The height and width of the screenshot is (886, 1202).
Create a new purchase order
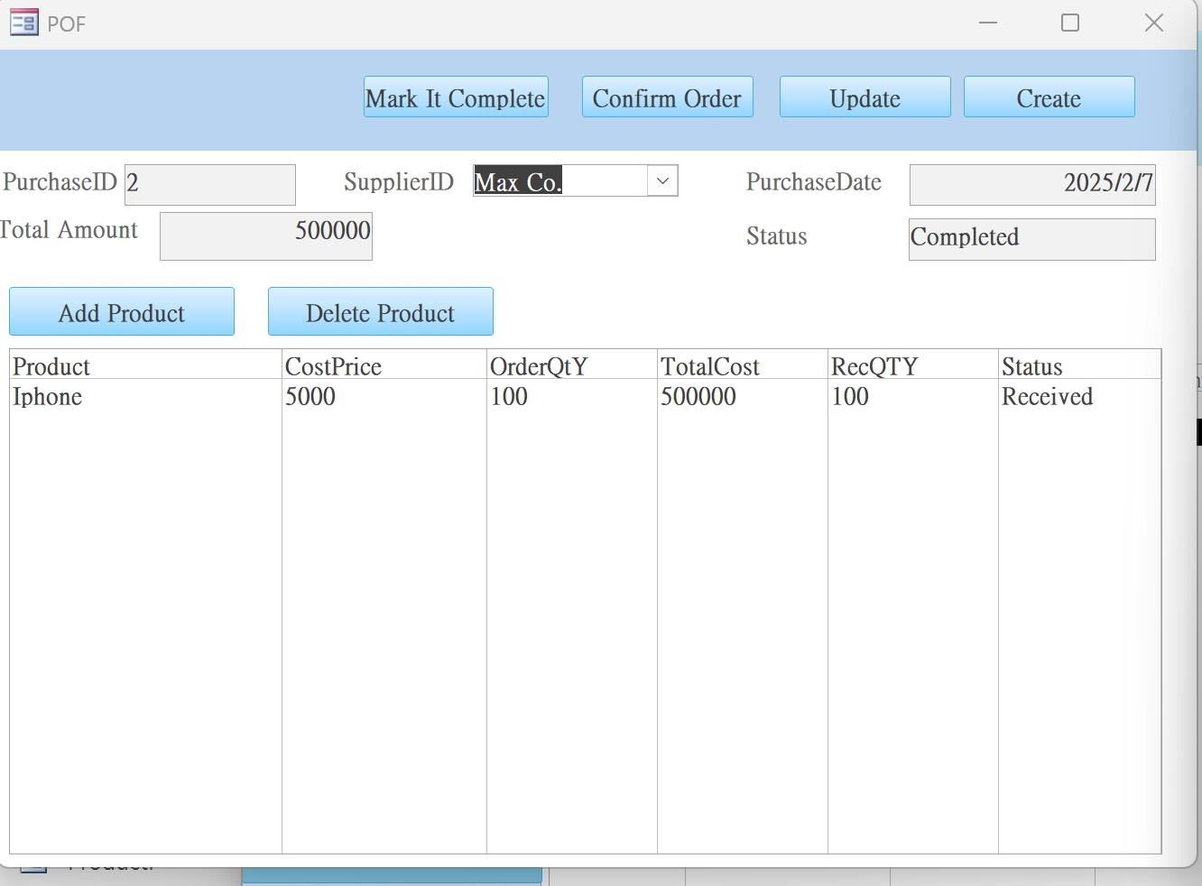[x=1049, y=97]
